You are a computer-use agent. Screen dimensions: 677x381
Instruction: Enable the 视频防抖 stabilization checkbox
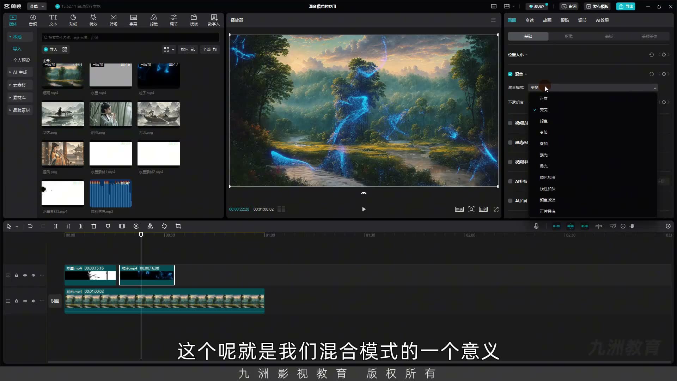[510, 123]
